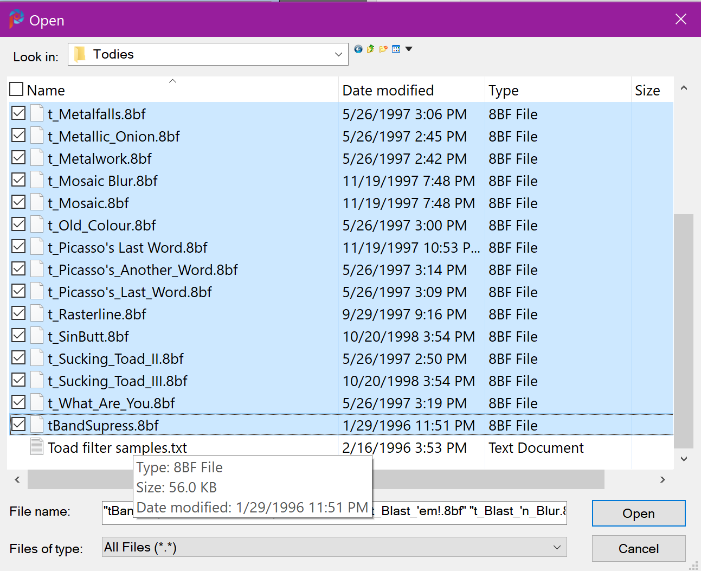Uncheck the t_Metalfalls.8bf checkbox

[18, 113]
